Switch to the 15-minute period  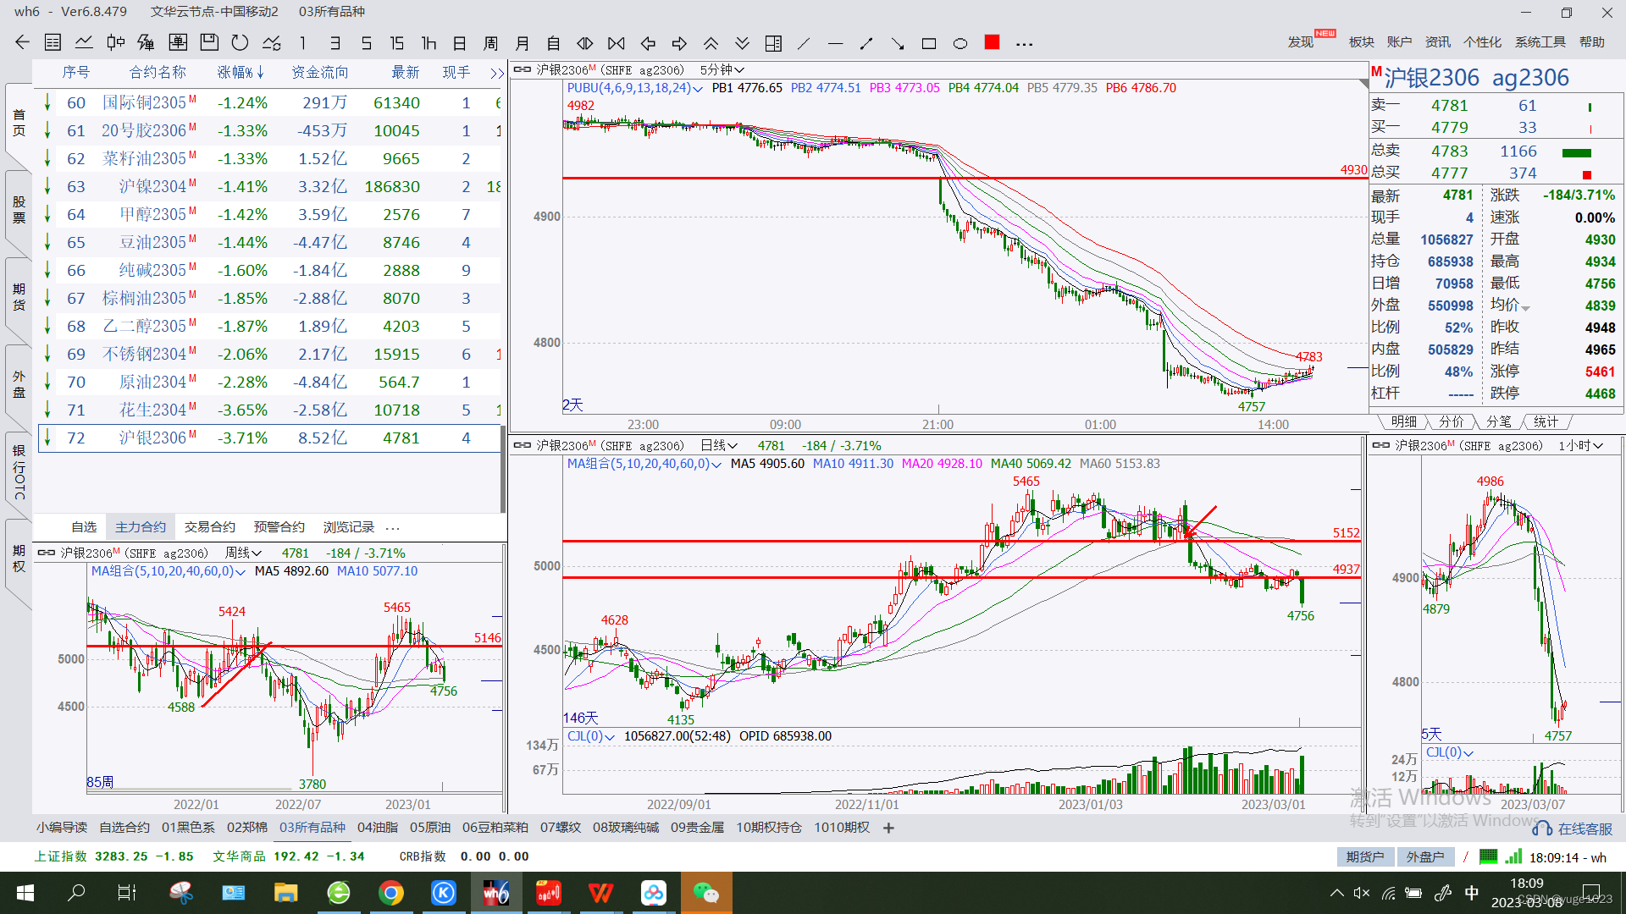[396, 43]
